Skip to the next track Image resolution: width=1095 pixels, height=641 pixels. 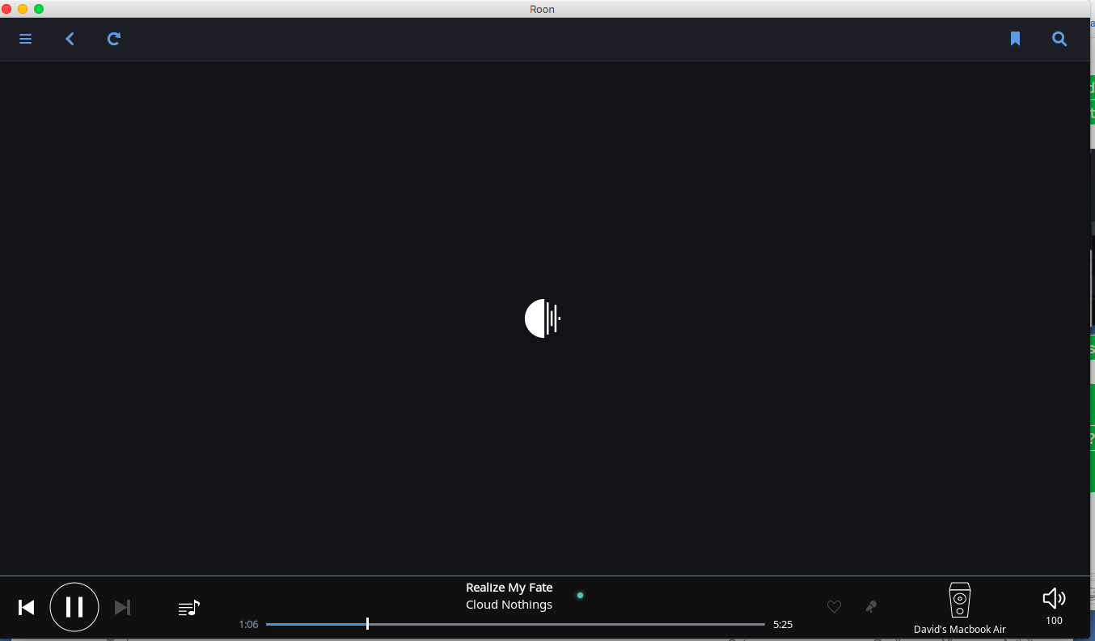tap(122, 607)
